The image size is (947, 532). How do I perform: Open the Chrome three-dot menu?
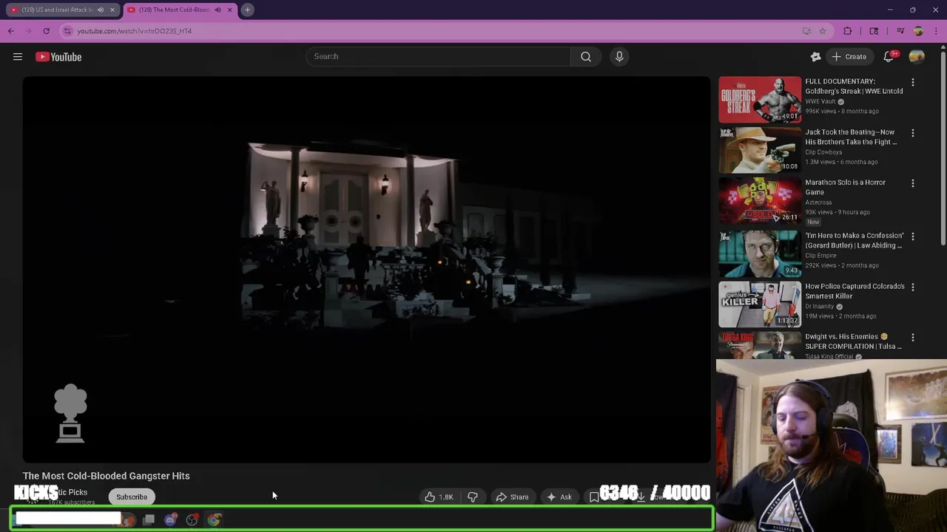pos(936,31)
